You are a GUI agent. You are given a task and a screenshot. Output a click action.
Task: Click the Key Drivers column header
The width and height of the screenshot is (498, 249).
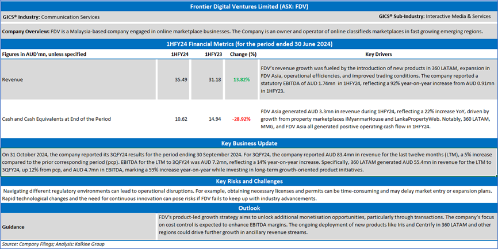point(378,54)
